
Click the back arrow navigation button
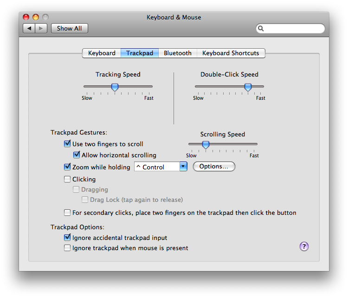[x=29, y=28]
